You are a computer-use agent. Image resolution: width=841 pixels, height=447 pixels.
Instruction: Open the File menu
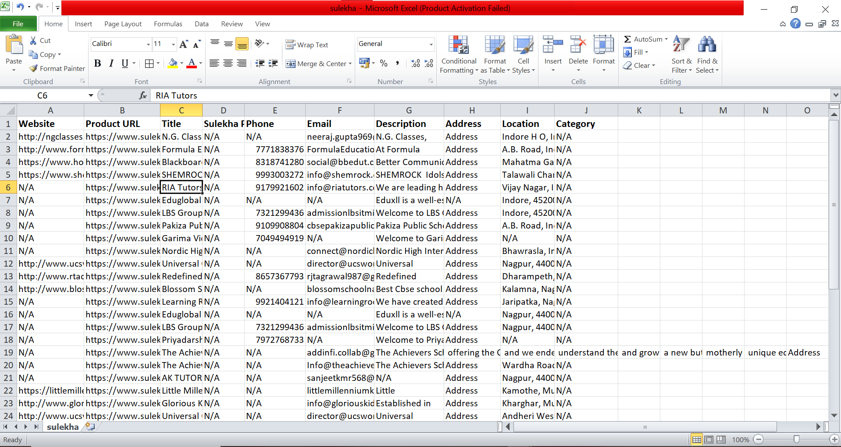pyautogui.click(x=18, y=24)
